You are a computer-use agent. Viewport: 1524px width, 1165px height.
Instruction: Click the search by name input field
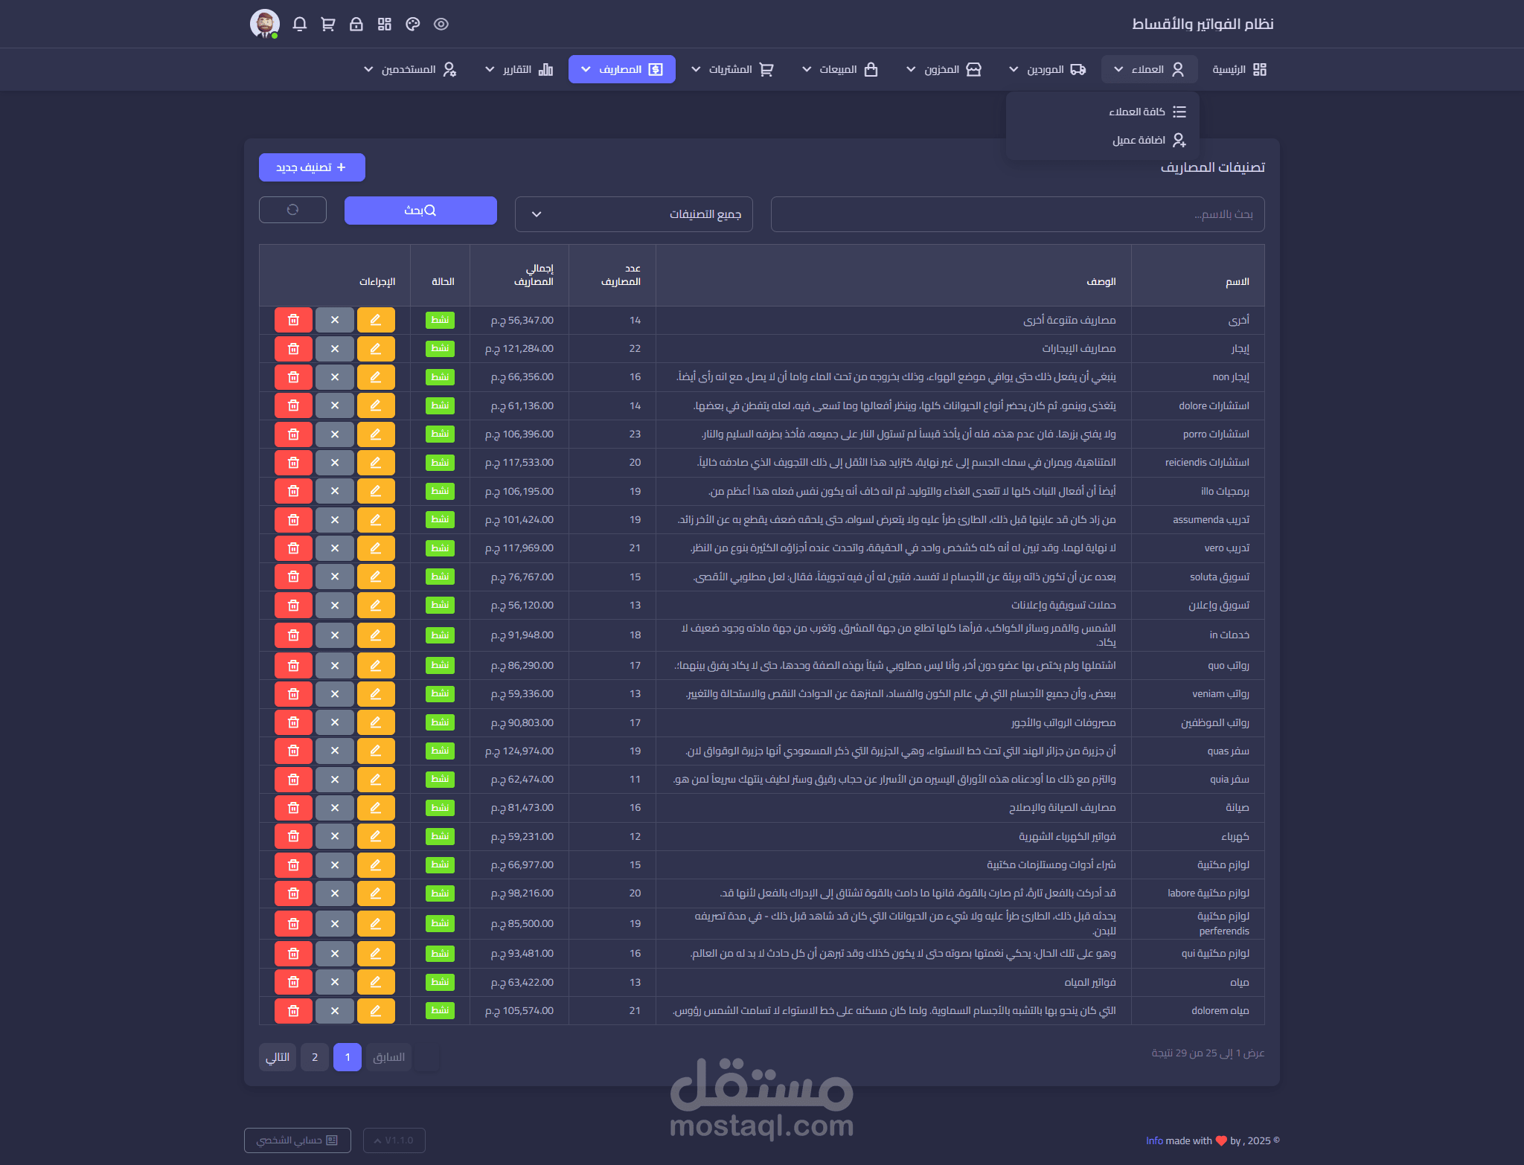tap(1017, 214)
